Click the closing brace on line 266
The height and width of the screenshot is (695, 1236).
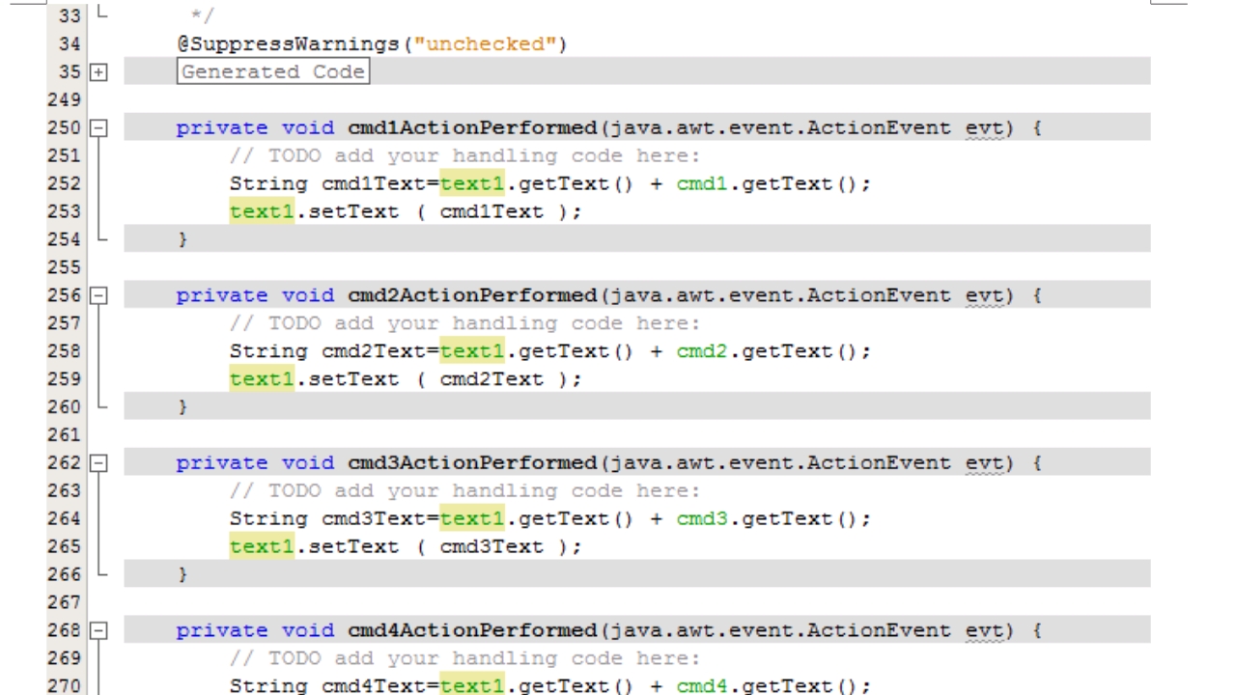pyautogui.click(x=183, y=575)
